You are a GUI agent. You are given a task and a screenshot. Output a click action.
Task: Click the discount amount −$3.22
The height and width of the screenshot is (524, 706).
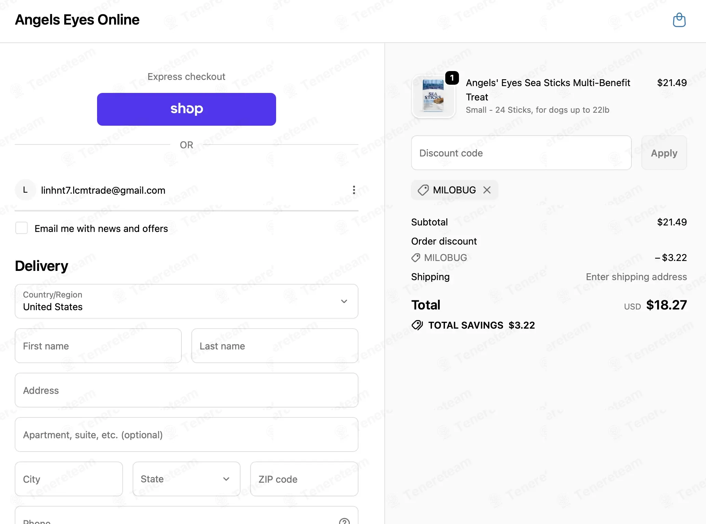670,258
